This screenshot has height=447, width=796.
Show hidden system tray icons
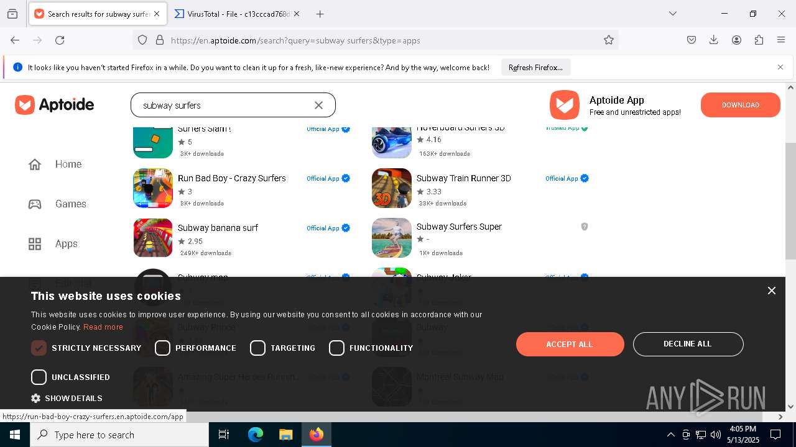(670, 435)
